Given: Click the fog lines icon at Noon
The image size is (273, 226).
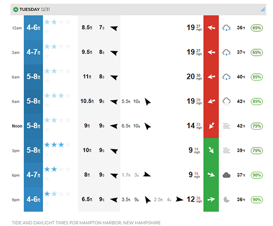Looking at the screenshot, I should point(226,126).
